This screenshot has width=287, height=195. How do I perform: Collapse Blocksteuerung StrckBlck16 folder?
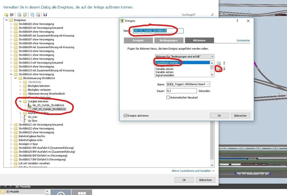click(x=16, y=78)
